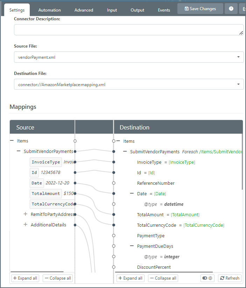This screenshot has width=246, height=288.
Task: Click the ReferenceNumber destination connector circle
Action: point(113,183)
